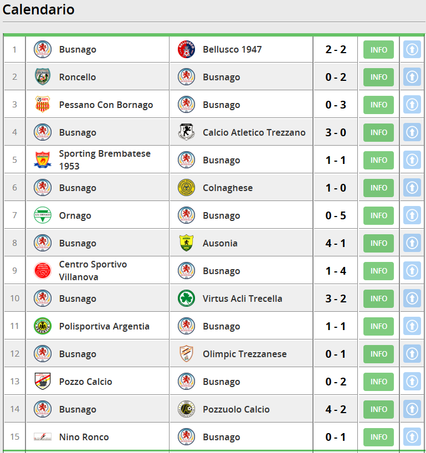Click the up-arrow button for Roncello match

pos(412,78)
